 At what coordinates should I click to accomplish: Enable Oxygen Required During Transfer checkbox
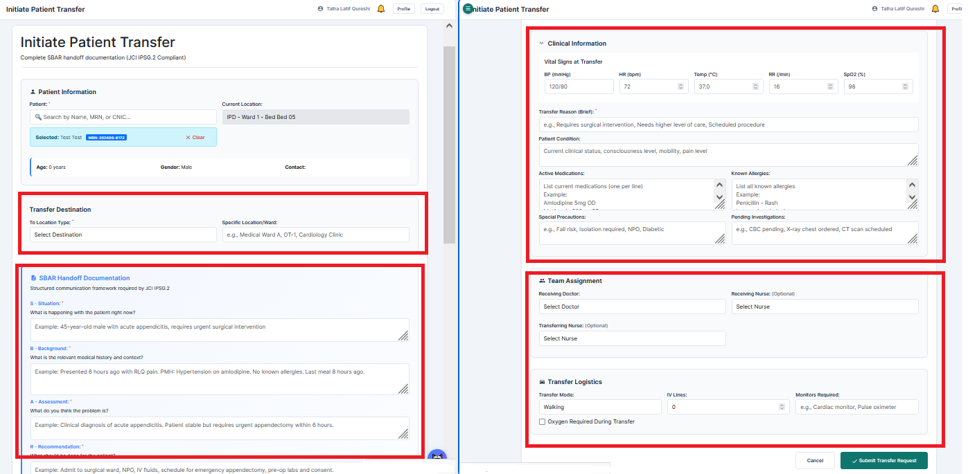pyautogui.click(x=543, y=421)
